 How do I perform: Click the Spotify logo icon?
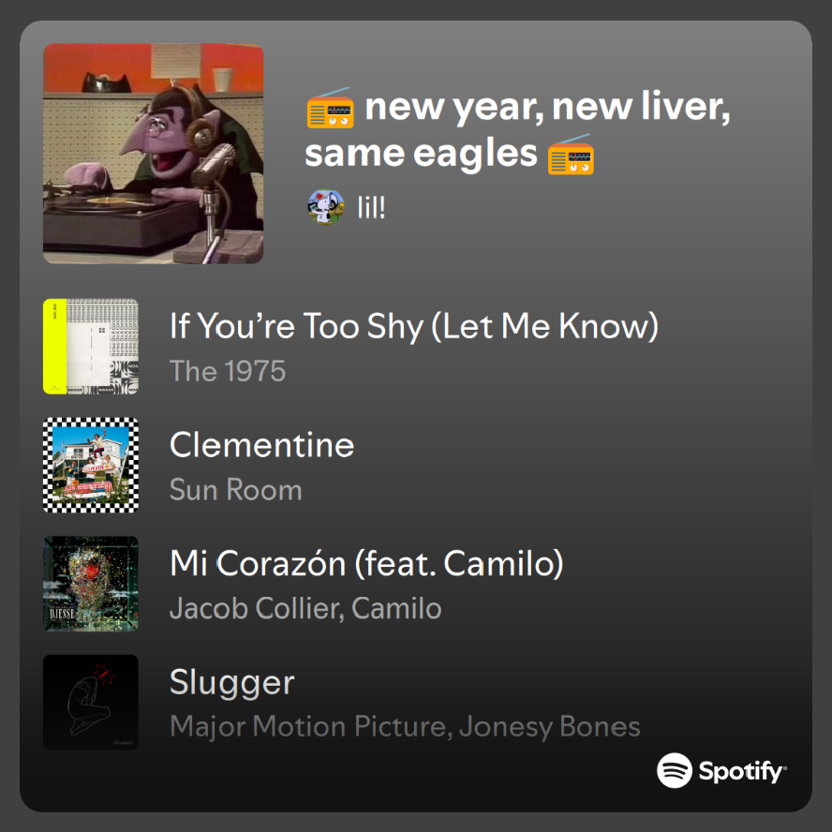tap(674, 771)
